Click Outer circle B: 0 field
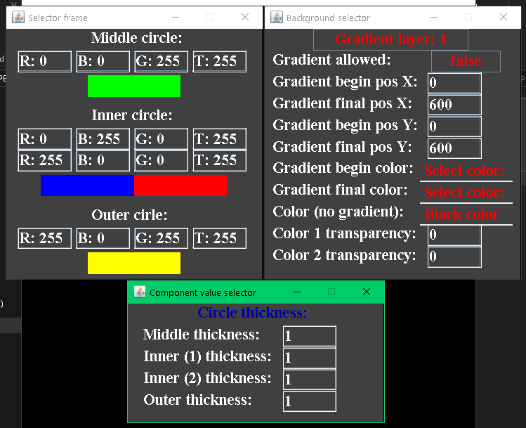 pyautogui.click(x=103, y=238)
